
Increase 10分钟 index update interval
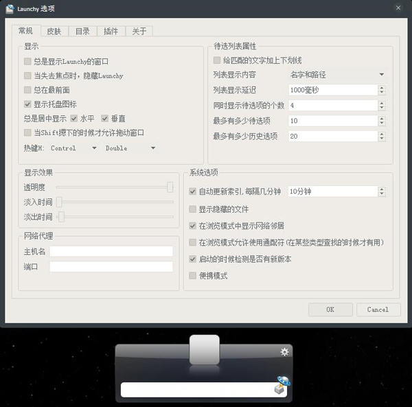pos(382,189)
